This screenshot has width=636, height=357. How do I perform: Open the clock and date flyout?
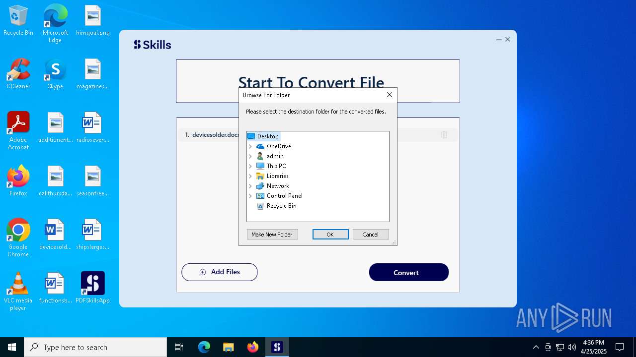[594, 347]
